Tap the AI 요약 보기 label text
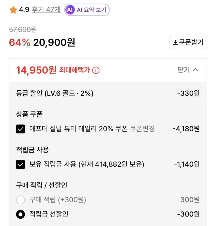 91,10
